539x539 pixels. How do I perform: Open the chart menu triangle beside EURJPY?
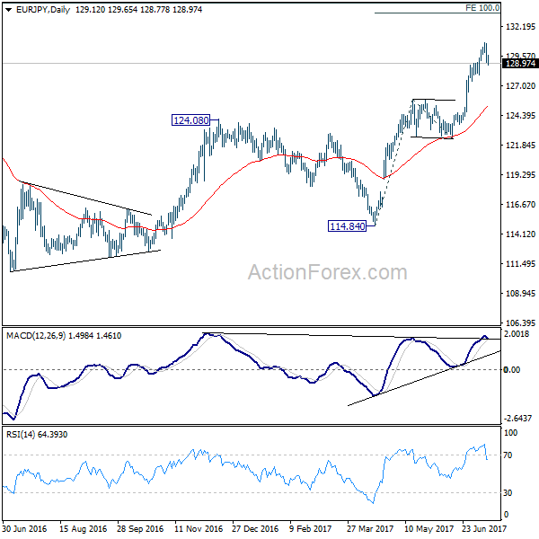click(x=9, y=10)
